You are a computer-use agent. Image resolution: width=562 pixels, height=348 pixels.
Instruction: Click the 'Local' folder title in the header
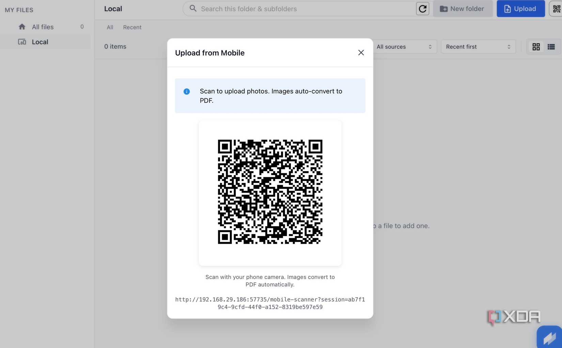[113, 9]
